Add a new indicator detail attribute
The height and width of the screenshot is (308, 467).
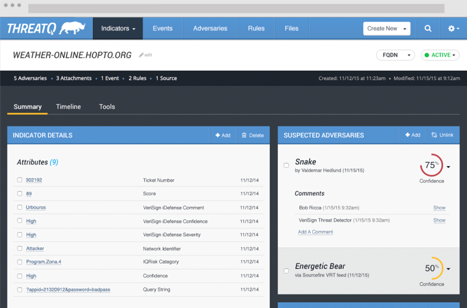click(x=223, y=135)
